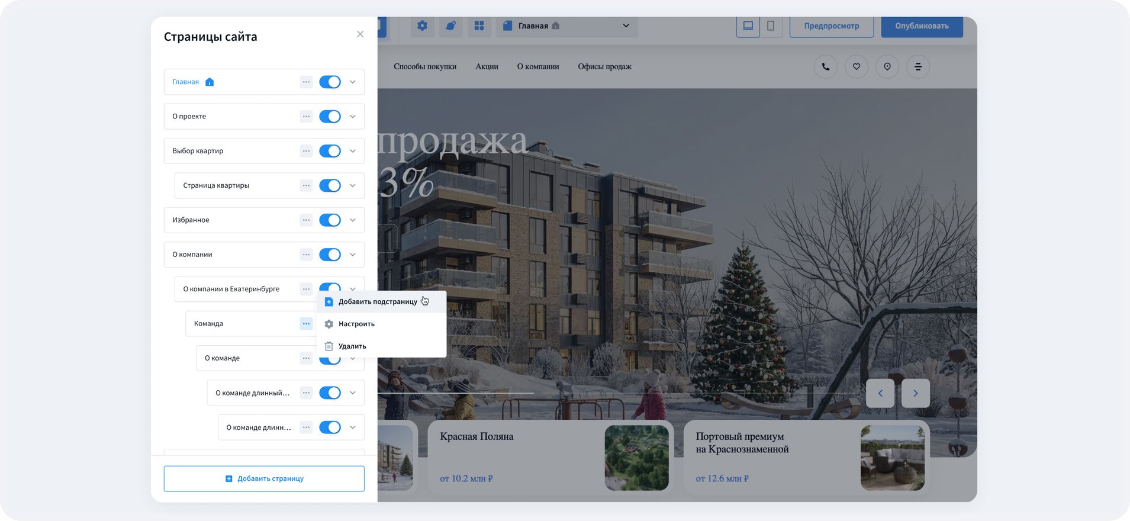Expand the О компании page chevron
The width and height of the screenshot is (1130, 521).
[353, 255]
